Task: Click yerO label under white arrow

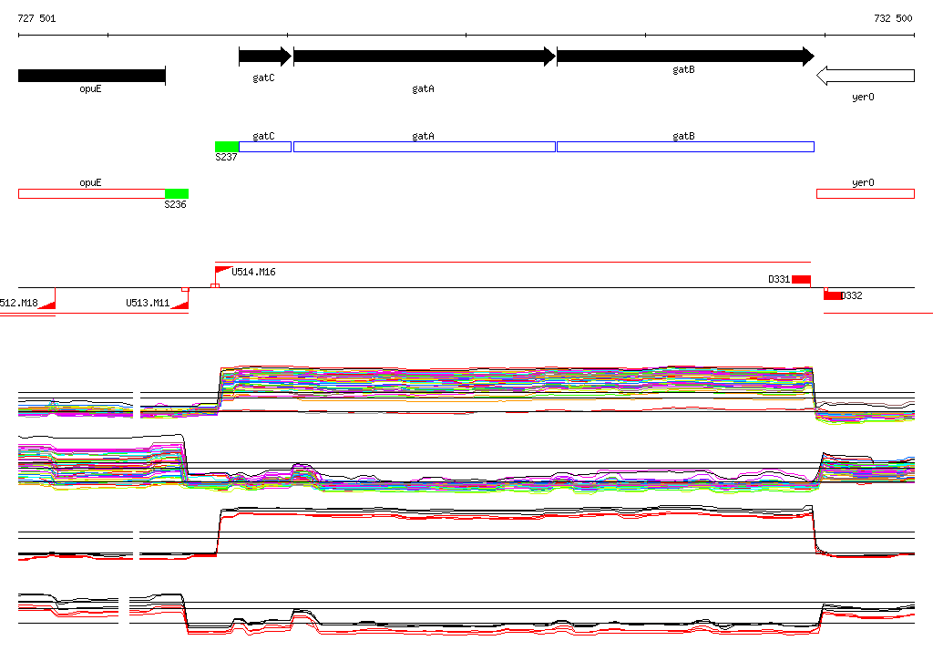Action: point(863,97)
